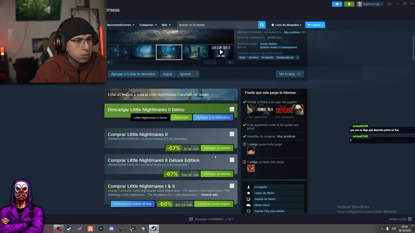Viewport: 415px width, 233px height.
Task: Click the Rompecabezas tag
Action: [285, 58]
